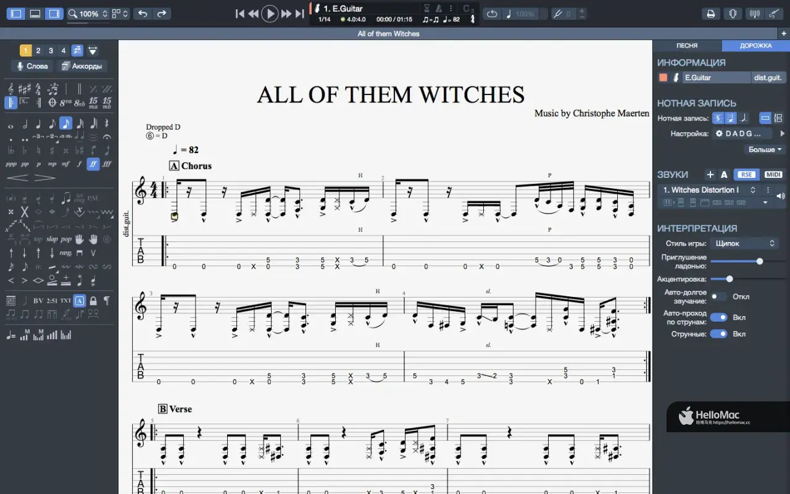
Task: Open the tempo automation note-equals icon
Action: (11, 335)
